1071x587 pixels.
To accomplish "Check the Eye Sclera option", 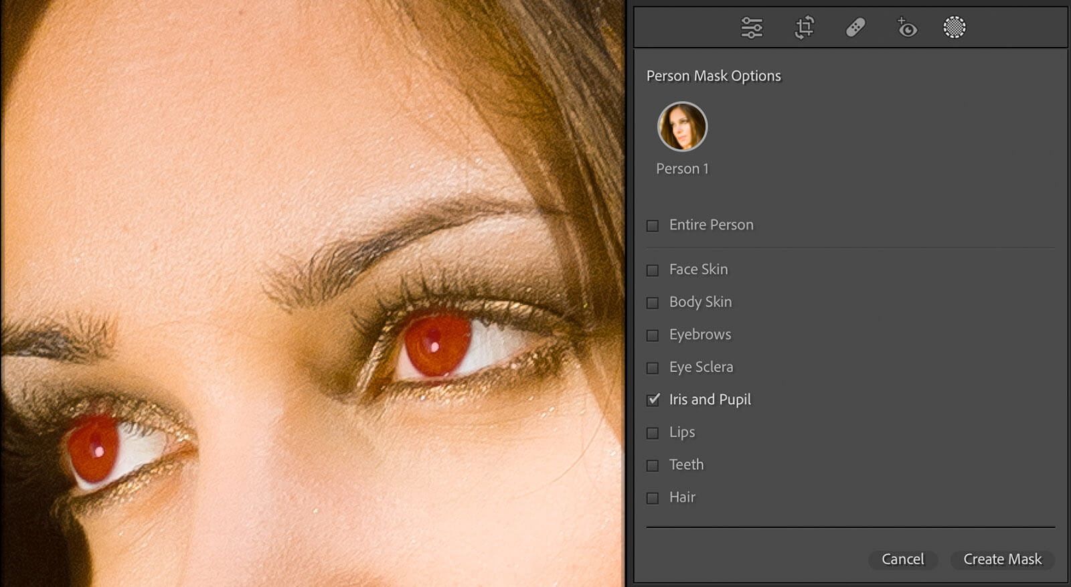I will point(653,368).
